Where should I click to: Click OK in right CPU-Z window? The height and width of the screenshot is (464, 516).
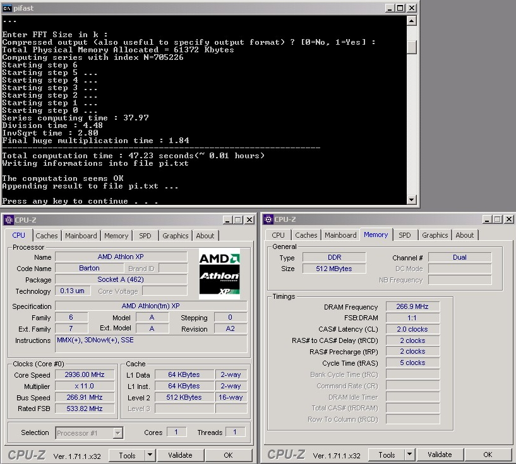[488, 455]
